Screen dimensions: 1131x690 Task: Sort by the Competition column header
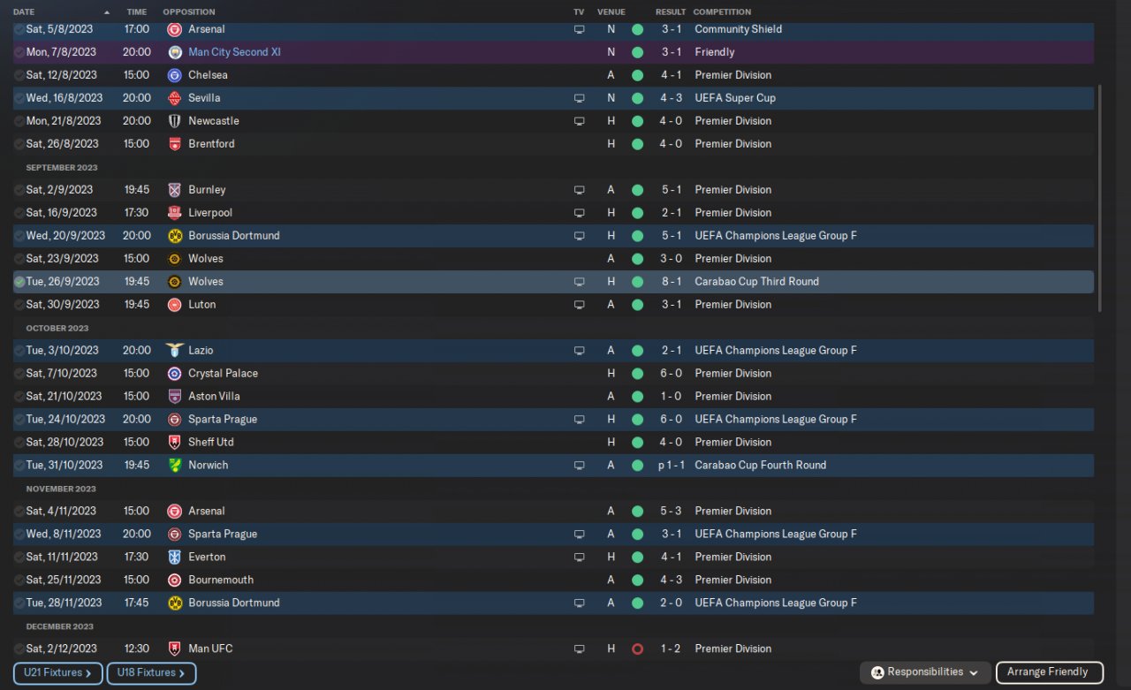(722, 12)
